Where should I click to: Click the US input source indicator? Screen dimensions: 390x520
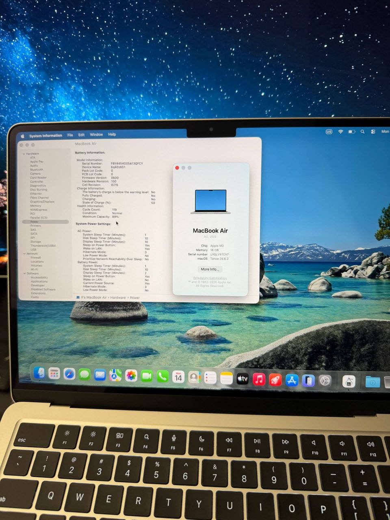pyautogui.click(x=329, y=132)
